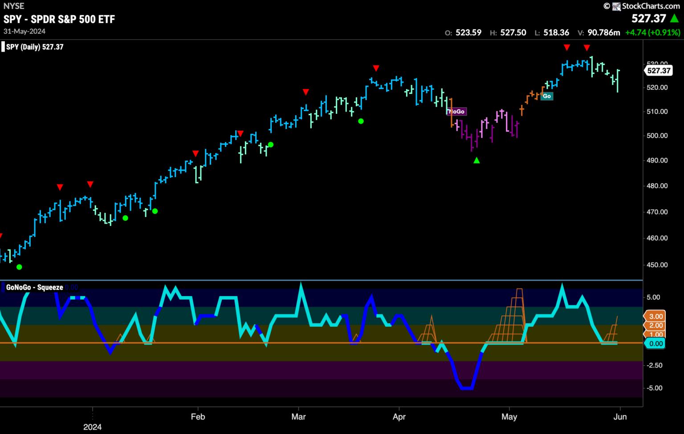Click the 31-May-2024 date text
Viewport: 684px width, 434px height.
tap(24, 32)
